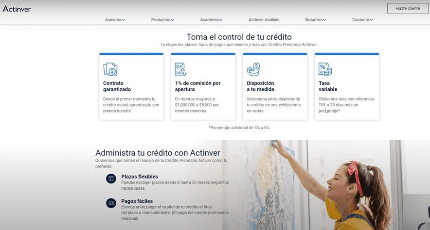430x230 pixels.
Task: Open Actinver Análisis menu item
Action: (x=264, y=20)
